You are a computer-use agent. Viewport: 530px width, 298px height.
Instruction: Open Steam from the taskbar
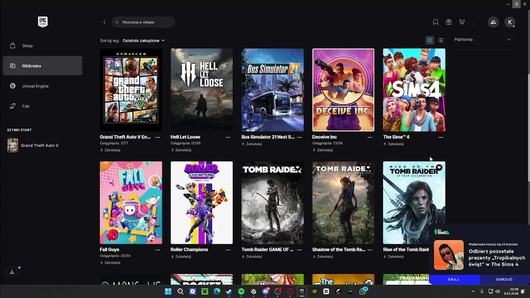229,291
